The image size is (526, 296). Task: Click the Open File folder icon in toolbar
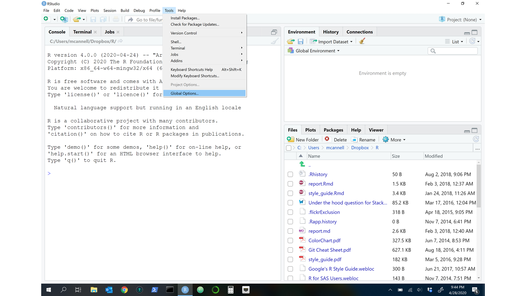(77, 19)
